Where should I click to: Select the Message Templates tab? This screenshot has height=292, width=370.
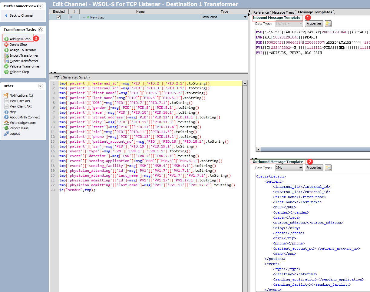point(315,12)
